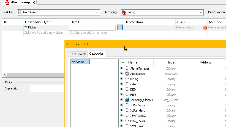Image resolution: width=226 pixels, height=127 pixels.
Task: Click the no-archive icon in Archiving combo
Action: click(124, 12)
